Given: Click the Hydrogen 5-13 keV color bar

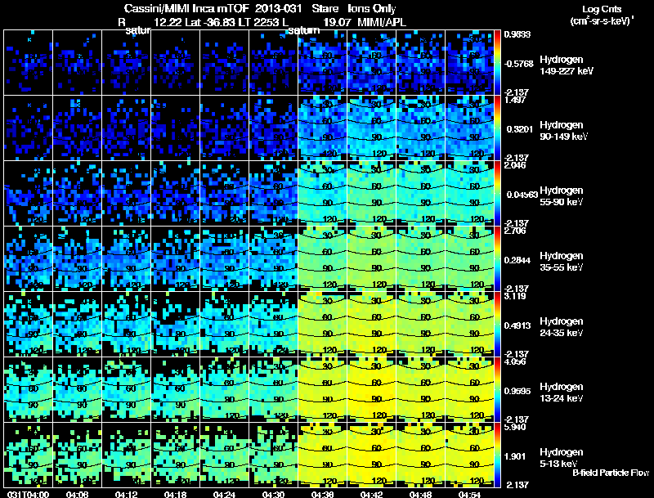Looking at the screenshot, I should 497,455.
